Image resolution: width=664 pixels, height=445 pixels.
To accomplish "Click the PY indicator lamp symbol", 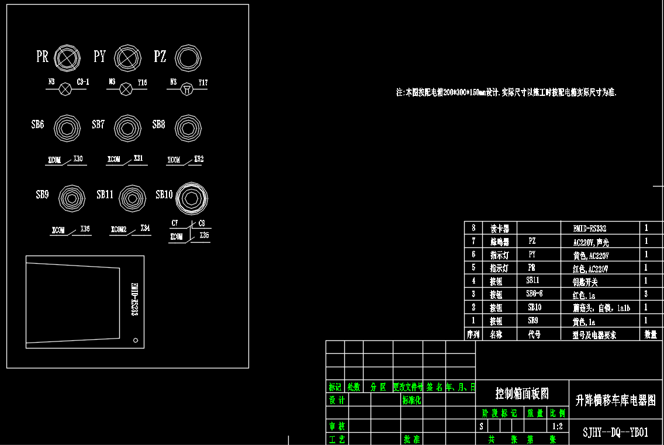I will coord(127,57).
